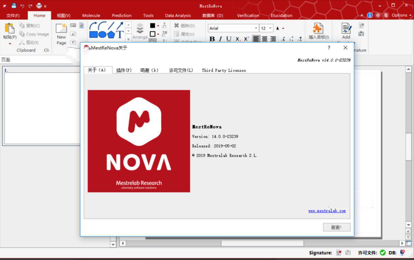Switch to the 视图(V) ribbon tab
Image resolution: width=414 pixels, height=260 pixels.
[x=64, y=15]
